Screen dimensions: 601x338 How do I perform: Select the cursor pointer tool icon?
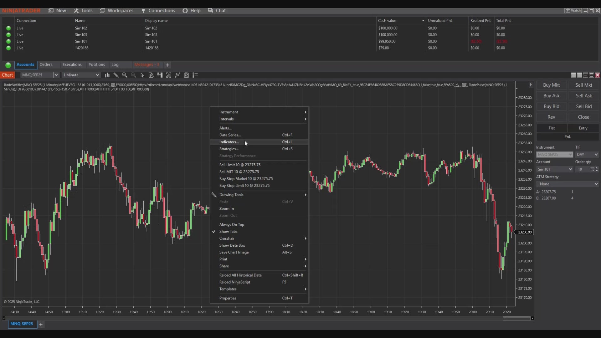pyautogui.click(x=142, y=75)
